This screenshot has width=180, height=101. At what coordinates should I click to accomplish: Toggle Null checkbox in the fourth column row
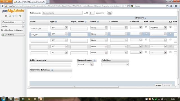click(x=146, y=46)
